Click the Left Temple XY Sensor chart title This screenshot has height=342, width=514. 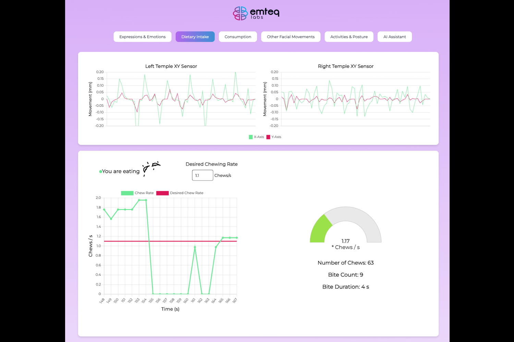coord(171,66)
